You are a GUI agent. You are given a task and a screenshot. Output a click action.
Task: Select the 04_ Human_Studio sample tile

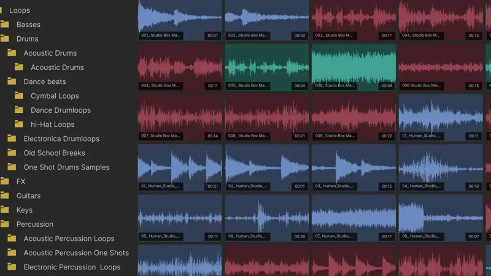click(441, 167)
